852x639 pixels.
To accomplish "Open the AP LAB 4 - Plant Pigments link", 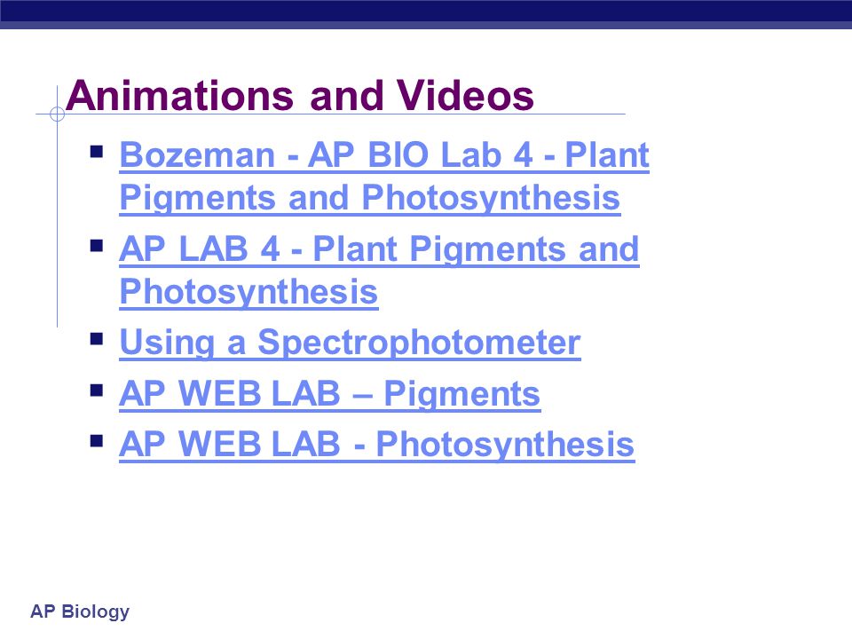I will point(379,271).
